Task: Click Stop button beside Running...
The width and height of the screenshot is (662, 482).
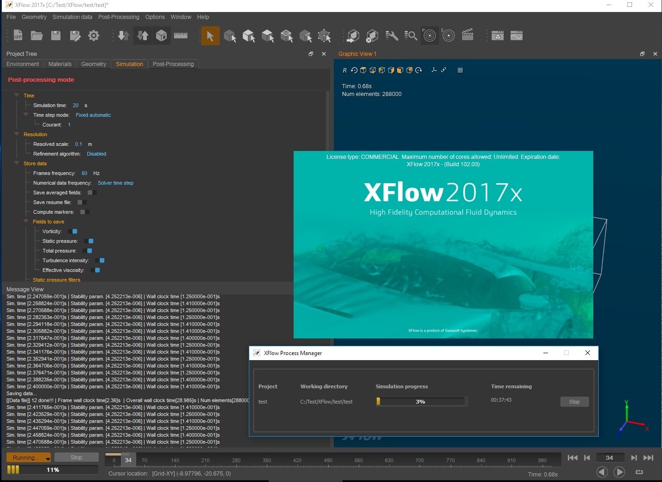Action: click(x=77, y=458)
